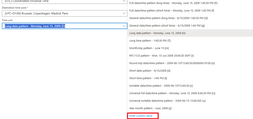Select Month/day pattern June 15
Viewport: 253px width, 119px height.
148,48
